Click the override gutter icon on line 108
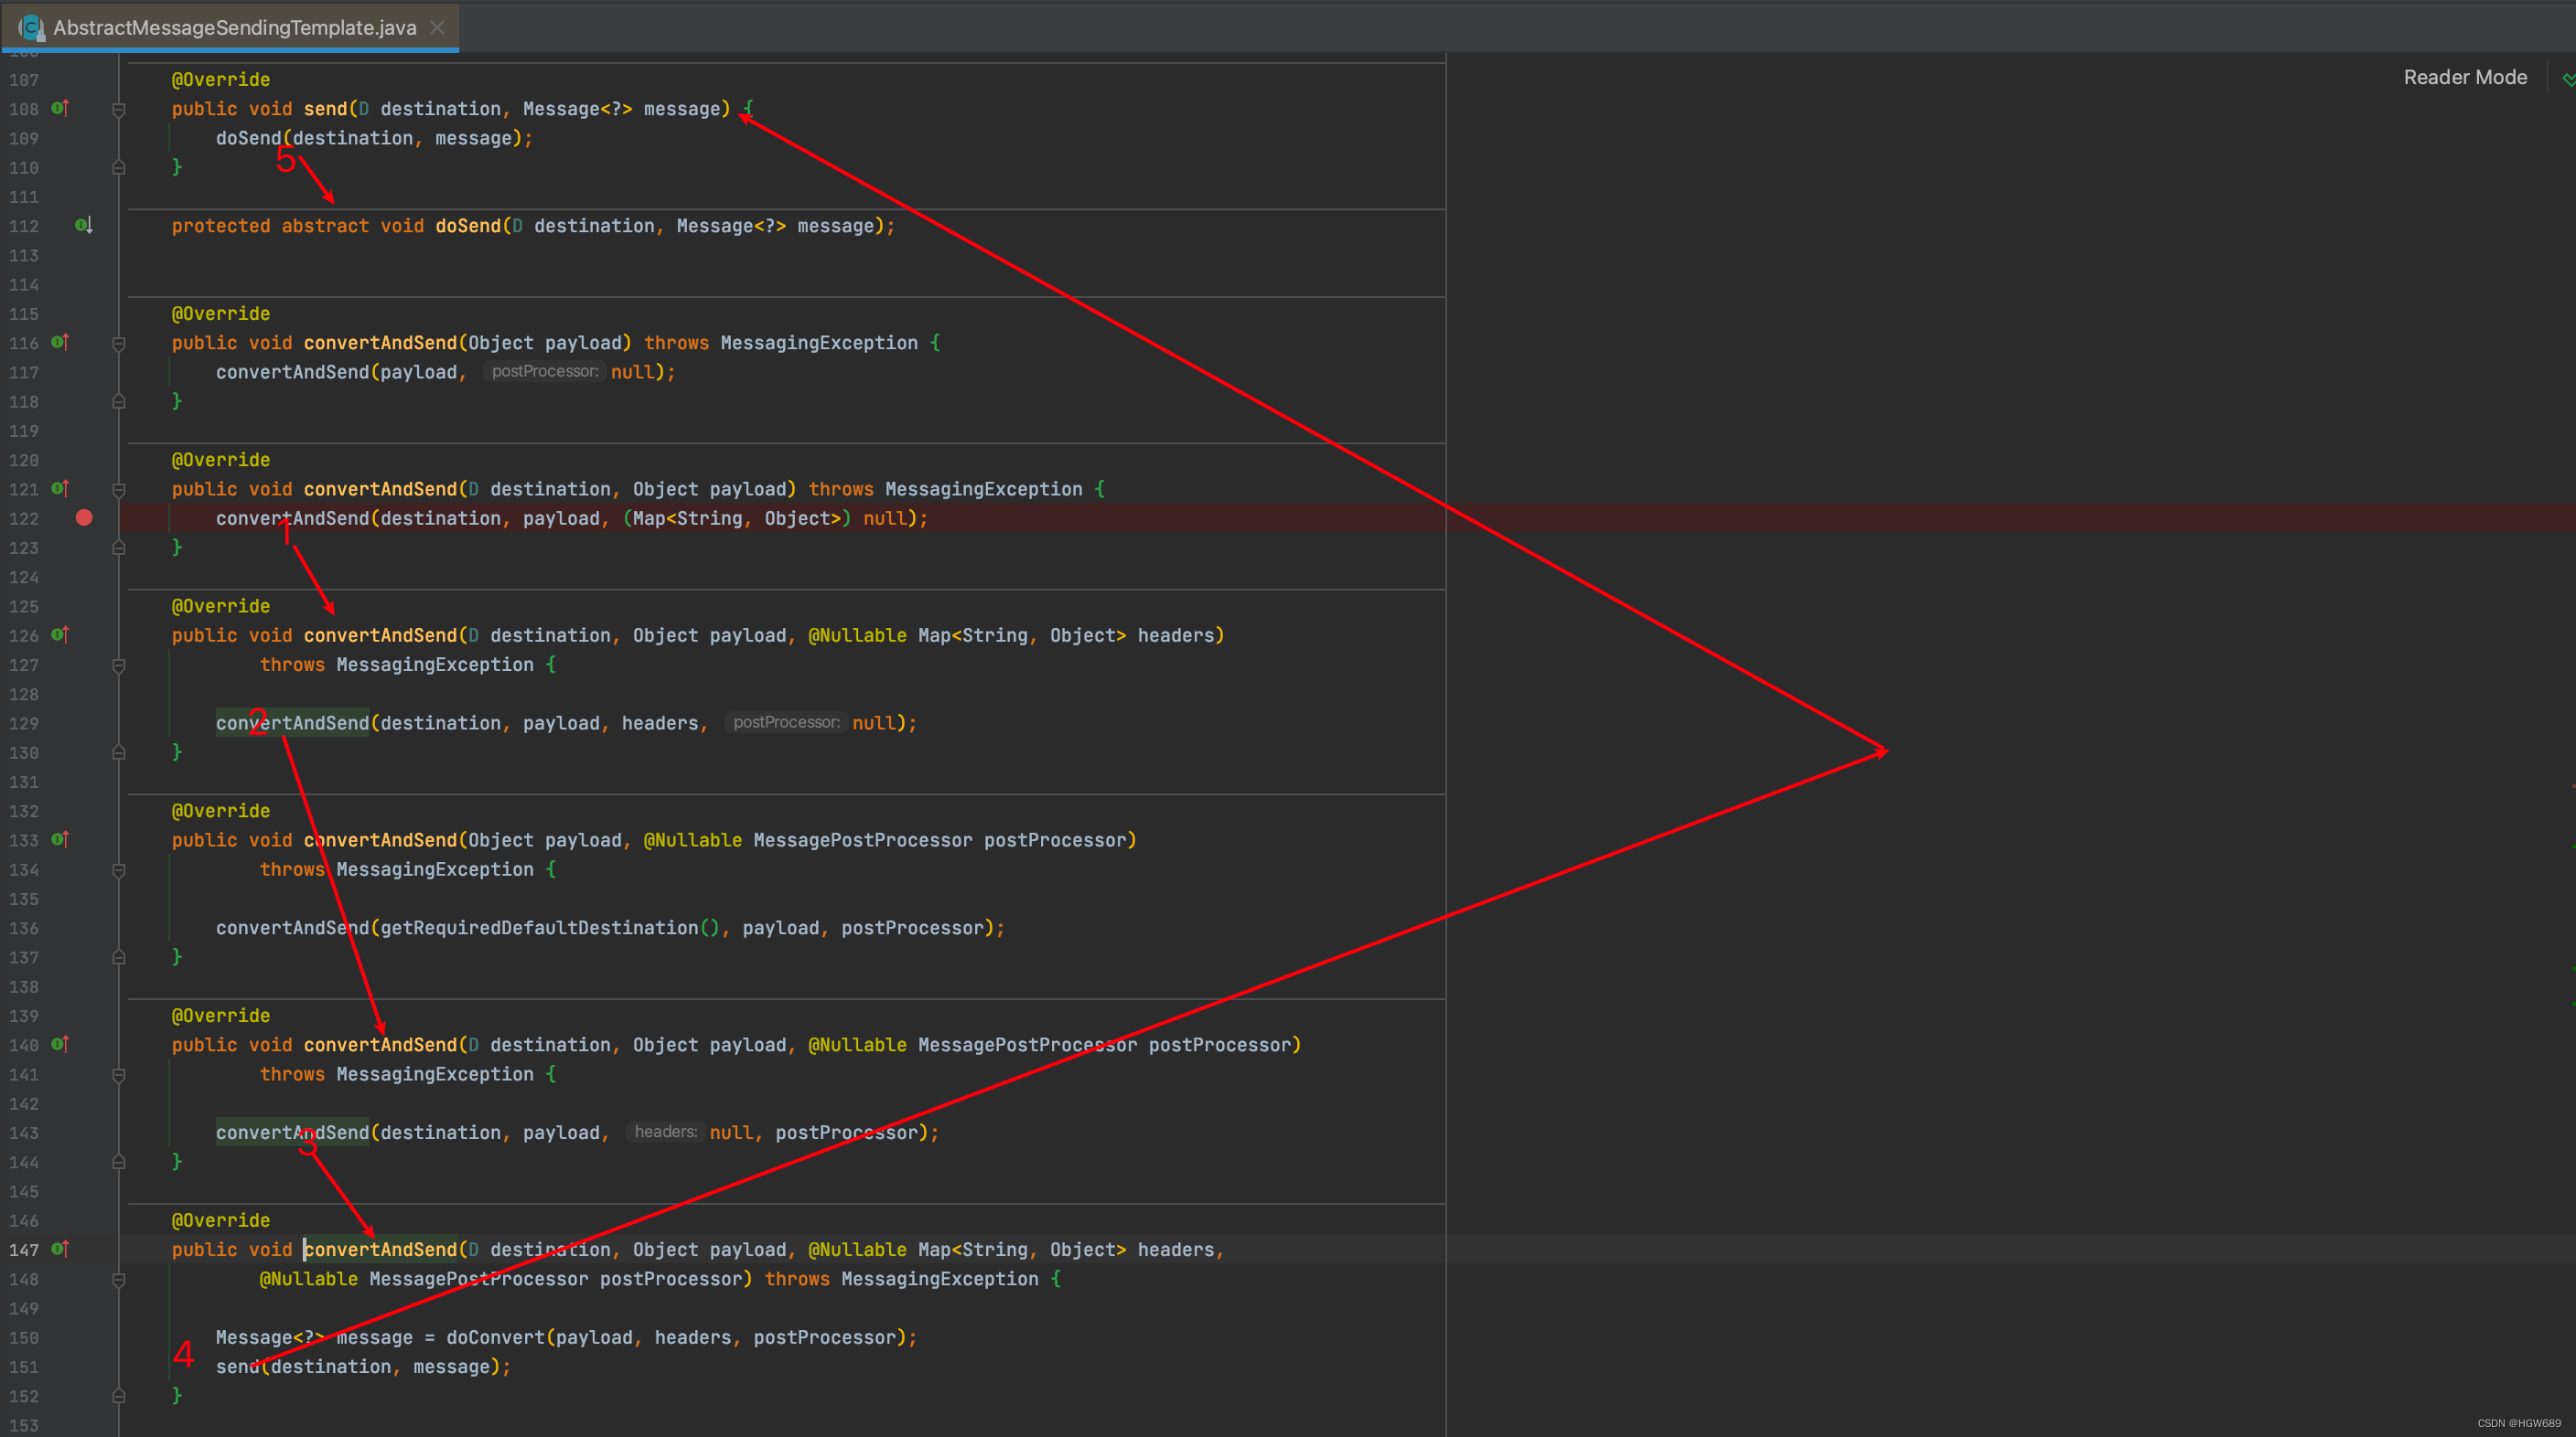Viewport: 2576px width, 1437px height. pyautogui.click(x=60, y=108)
